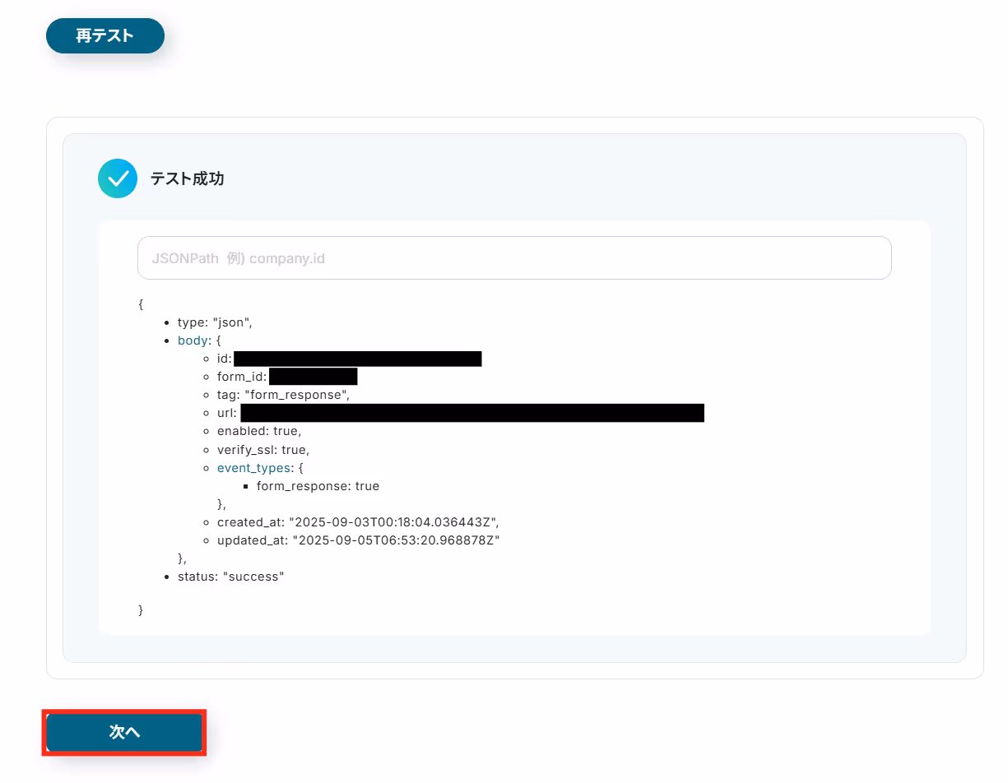Screen dimensions: 1008x783
Task: Click the tag: "form_response" line
Action: tap(283, 395)
